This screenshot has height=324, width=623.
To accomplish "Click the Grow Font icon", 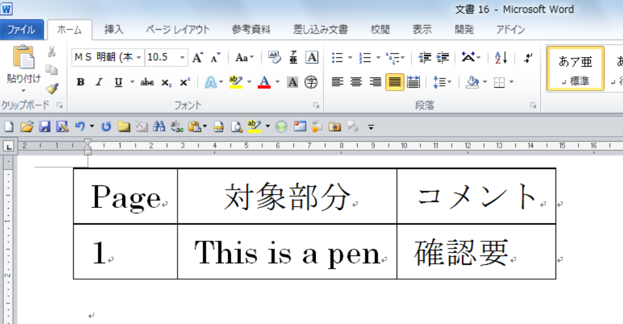I will coord(197,58).
